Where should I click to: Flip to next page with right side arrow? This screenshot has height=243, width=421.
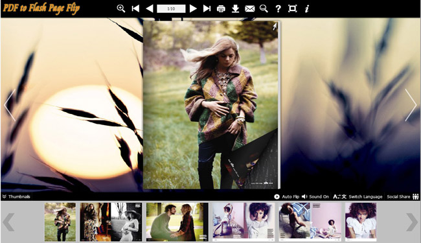[x=411, y=105]
